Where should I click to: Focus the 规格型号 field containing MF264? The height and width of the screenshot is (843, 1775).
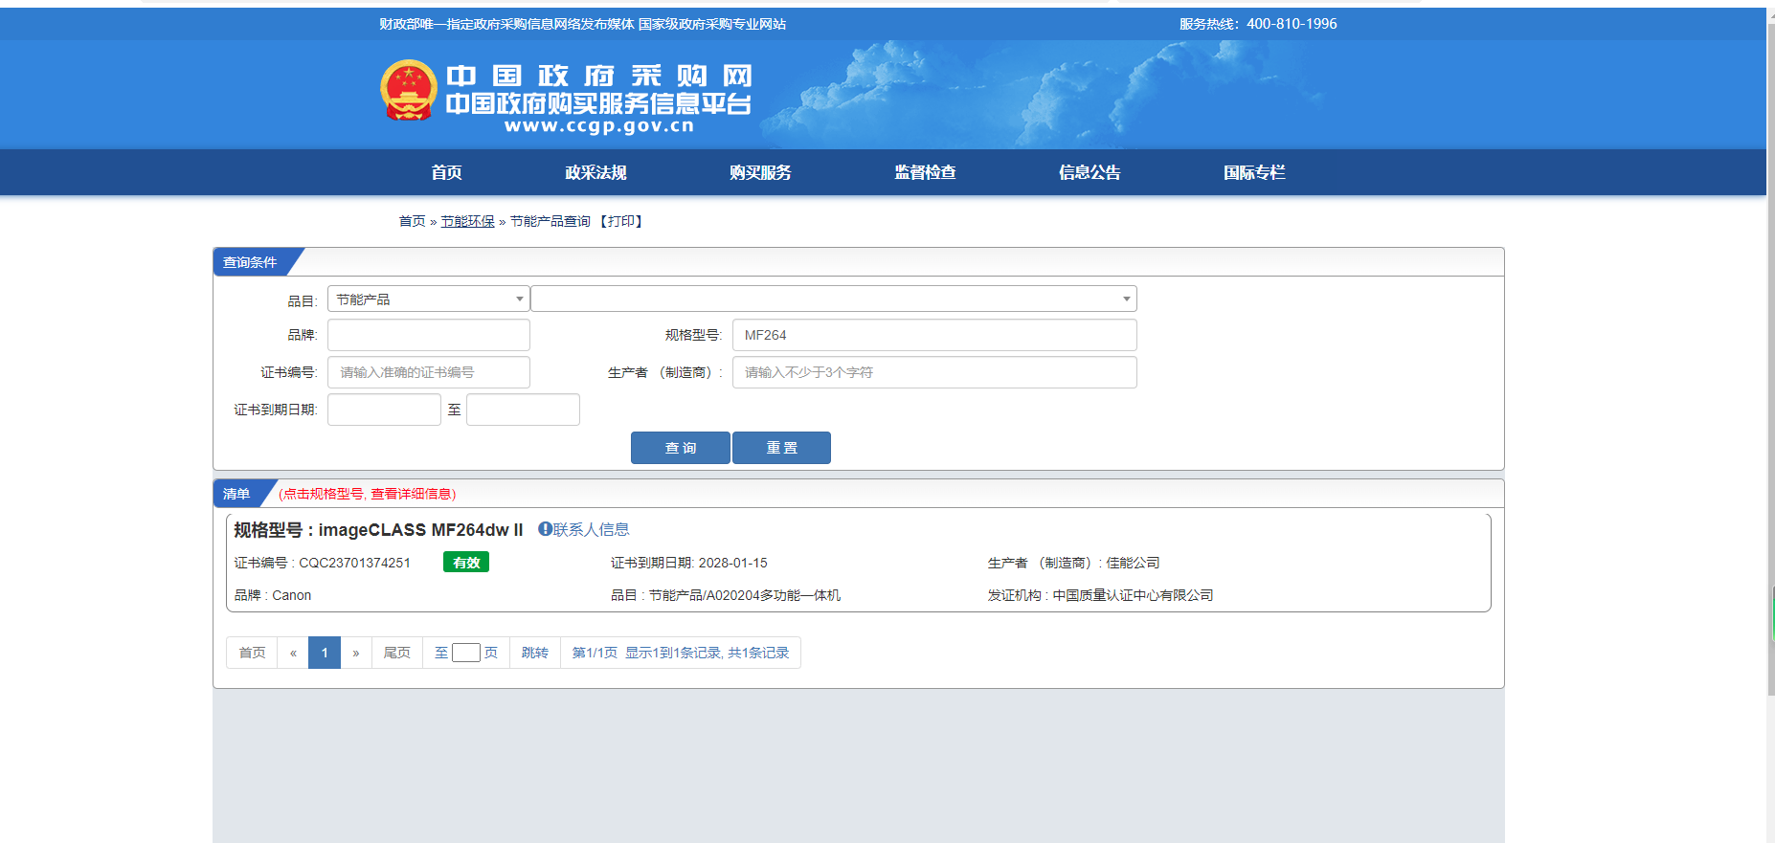934,335
